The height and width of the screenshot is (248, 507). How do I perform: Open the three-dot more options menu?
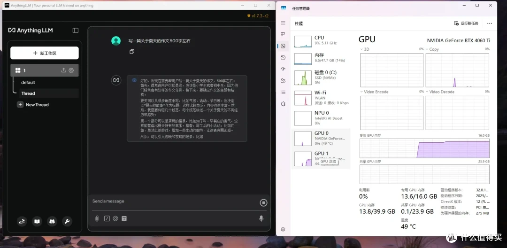click(x=489, y=23)
